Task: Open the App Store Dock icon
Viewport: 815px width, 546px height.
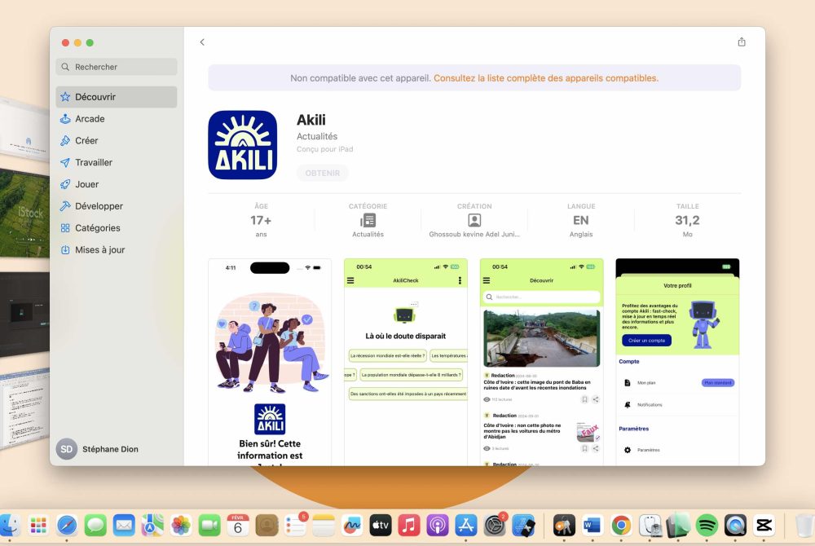Action: point(466,526)
